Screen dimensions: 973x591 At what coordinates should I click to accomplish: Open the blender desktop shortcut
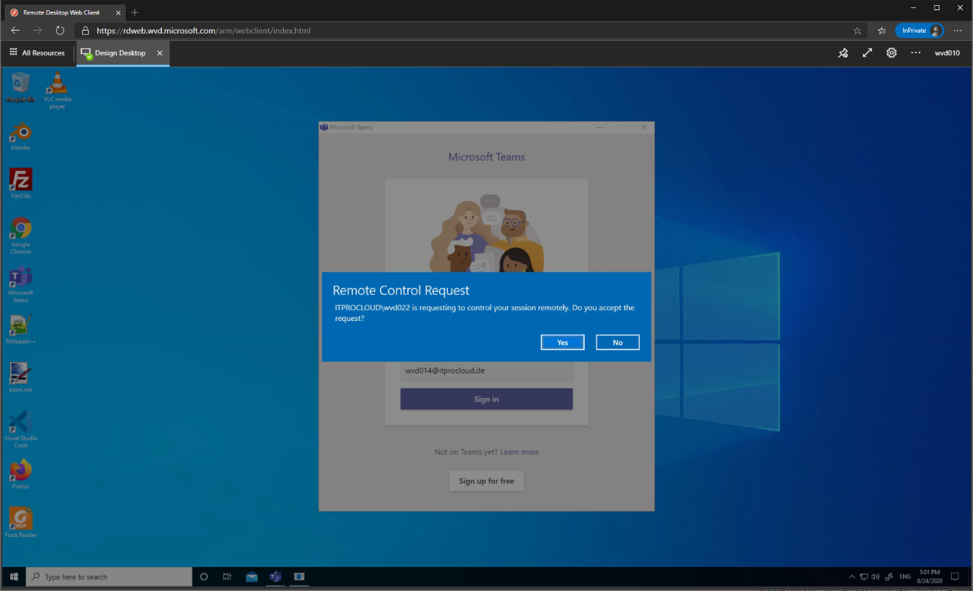tap(21, 136)
